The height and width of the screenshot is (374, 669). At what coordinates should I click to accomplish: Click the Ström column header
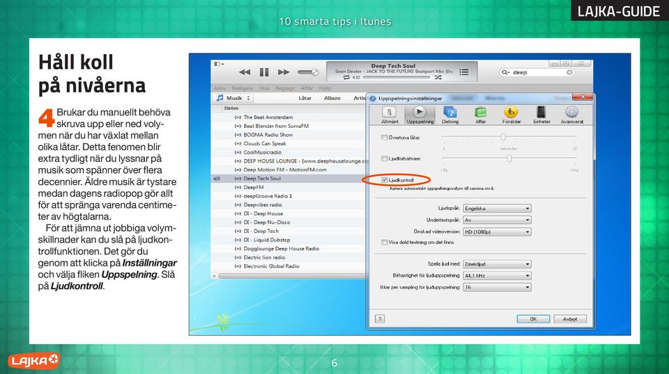(231, 108)
